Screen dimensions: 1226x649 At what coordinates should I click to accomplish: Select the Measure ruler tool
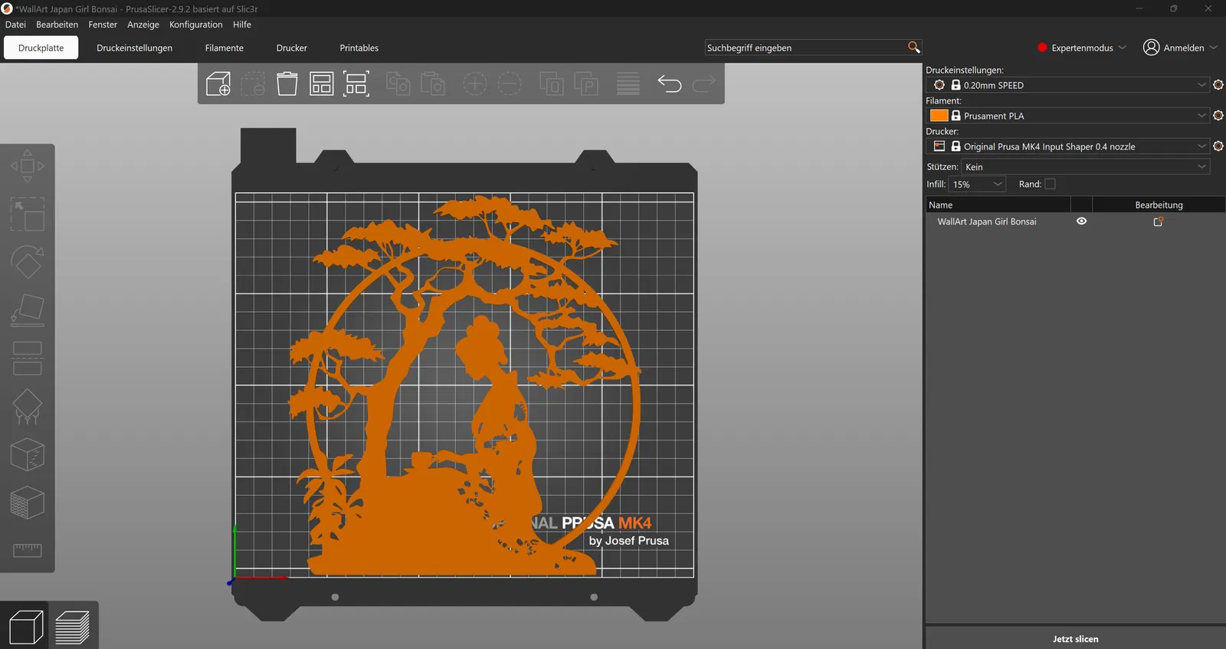point(28,550)
